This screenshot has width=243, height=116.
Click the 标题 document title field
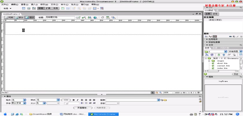click(60, 17)
